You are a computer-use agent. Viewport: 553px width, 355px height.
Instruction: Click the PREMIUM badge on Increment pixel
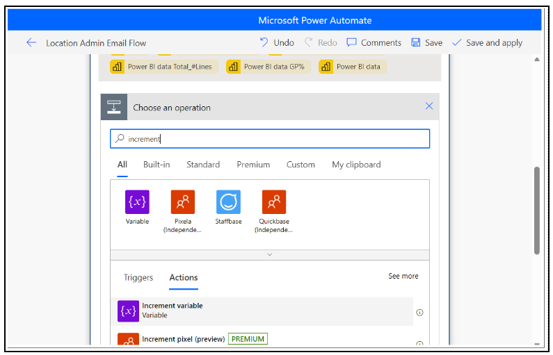(x=248, y=339)
